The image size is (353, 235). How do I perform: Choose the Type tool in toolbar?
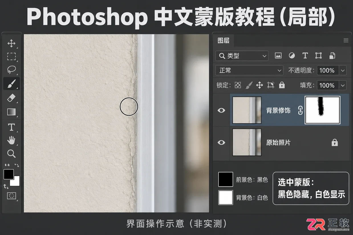tap(11, 127)
